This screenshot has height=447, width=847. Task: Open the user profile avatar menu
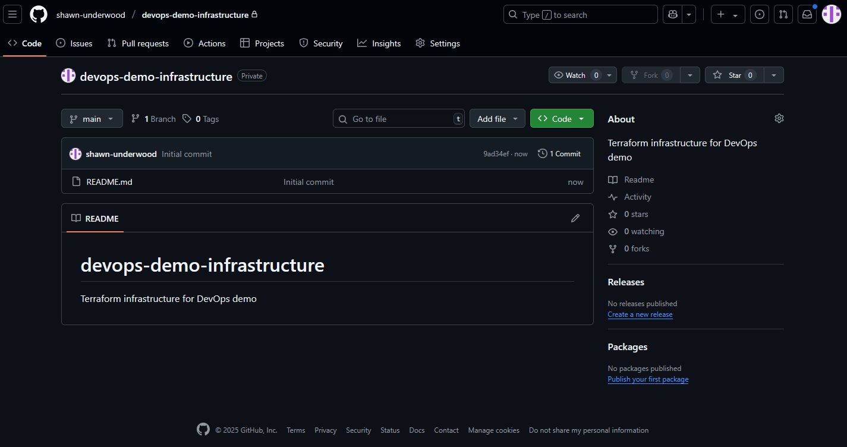pos(832,14)
